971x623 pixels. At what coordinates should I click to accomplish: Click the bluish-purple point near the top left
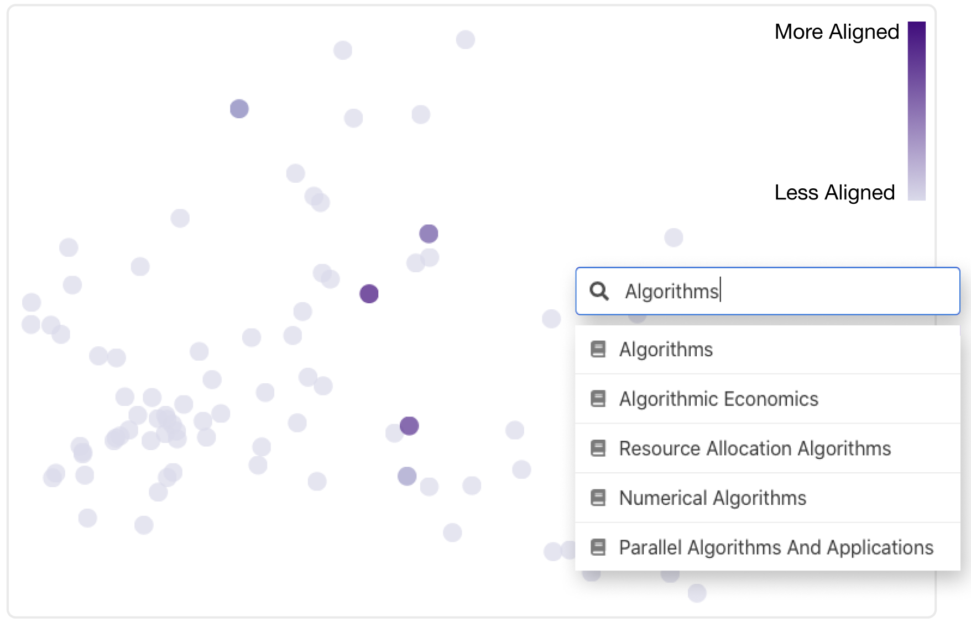pyautogui.click(x=239, y=109)
